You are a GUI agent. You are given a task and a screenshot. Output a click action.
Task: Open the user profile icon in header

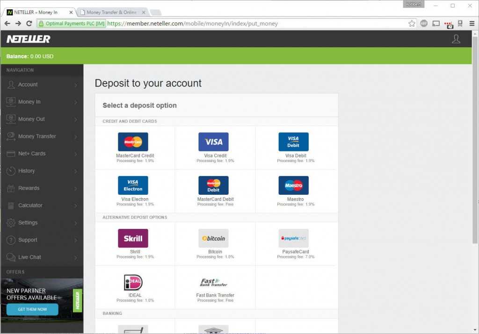(x=456, y=39)
